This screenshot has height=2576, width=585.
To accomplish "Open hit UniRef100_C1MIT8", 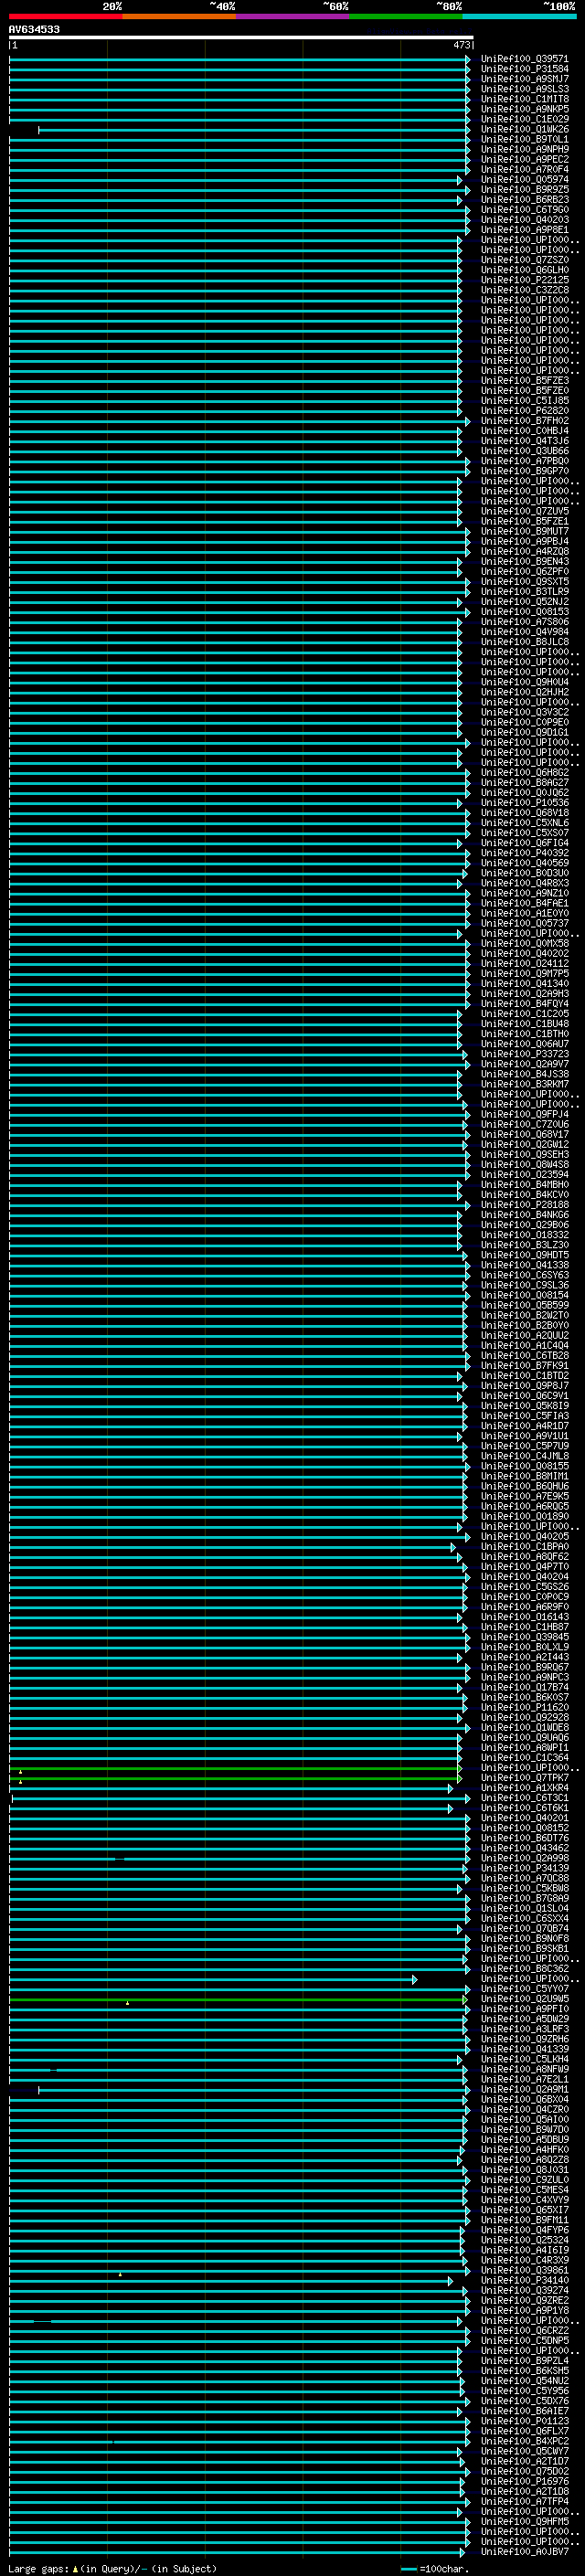I will (524, 99).
